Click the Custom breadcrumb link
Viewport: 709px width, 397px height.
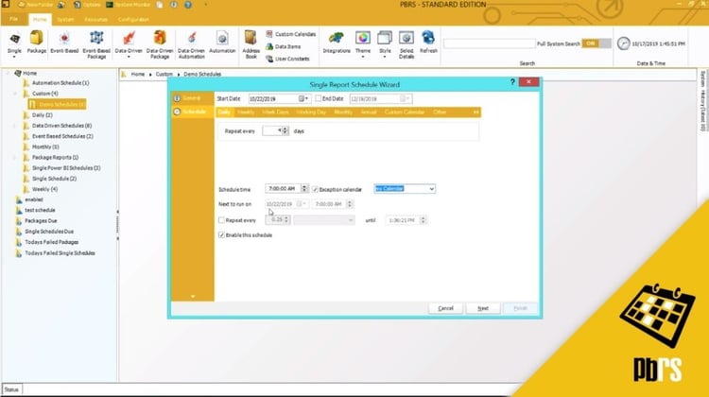(164, 74)
